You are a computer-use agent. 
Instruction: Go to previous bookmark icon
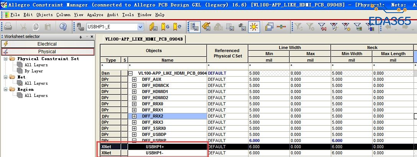177,26
